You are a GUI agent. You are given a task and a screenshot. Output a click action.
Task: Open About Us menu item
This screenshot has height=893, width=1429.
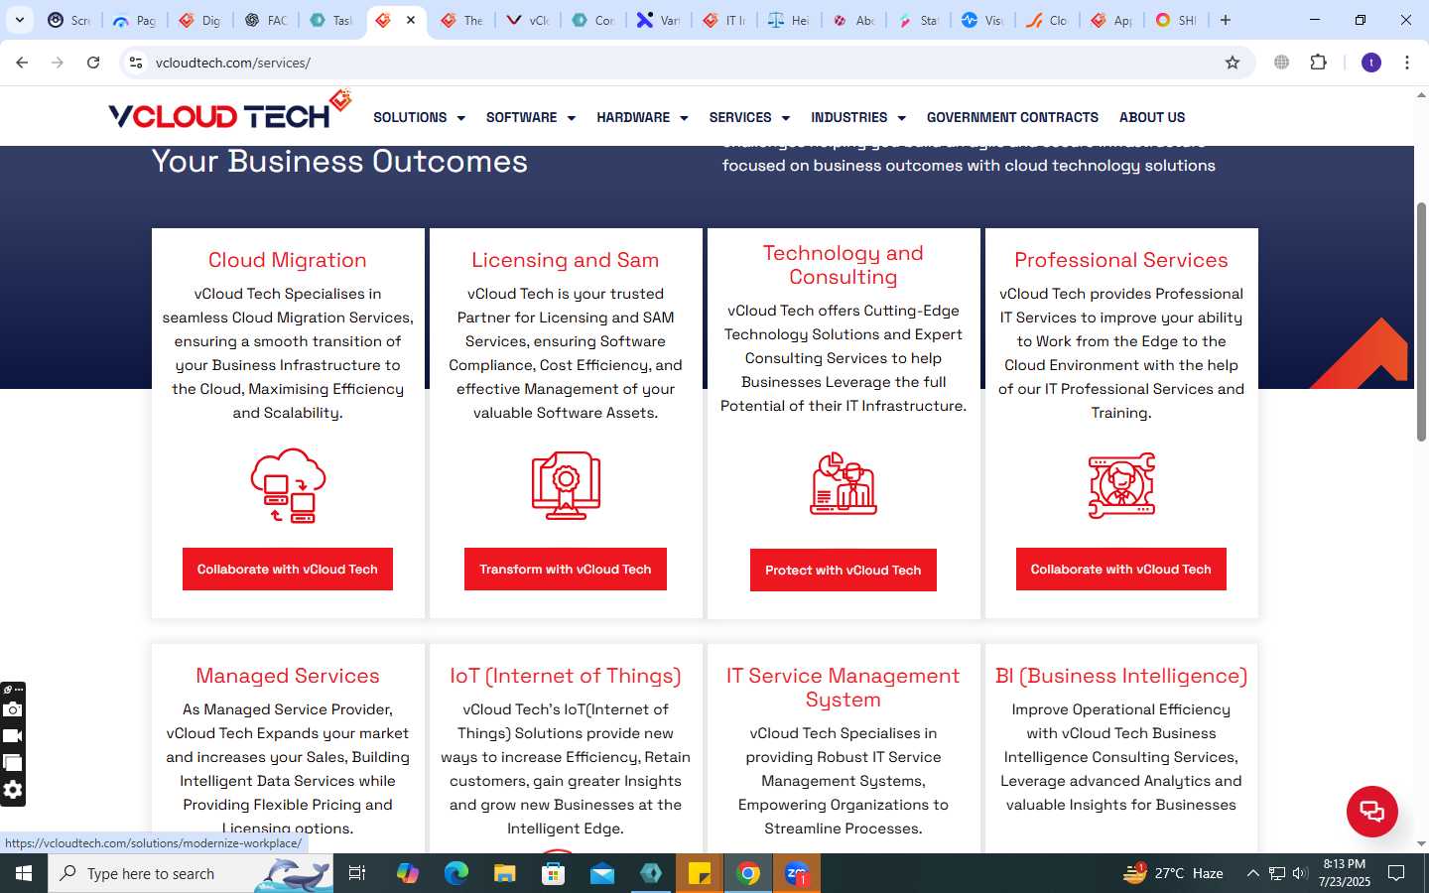1152,117
